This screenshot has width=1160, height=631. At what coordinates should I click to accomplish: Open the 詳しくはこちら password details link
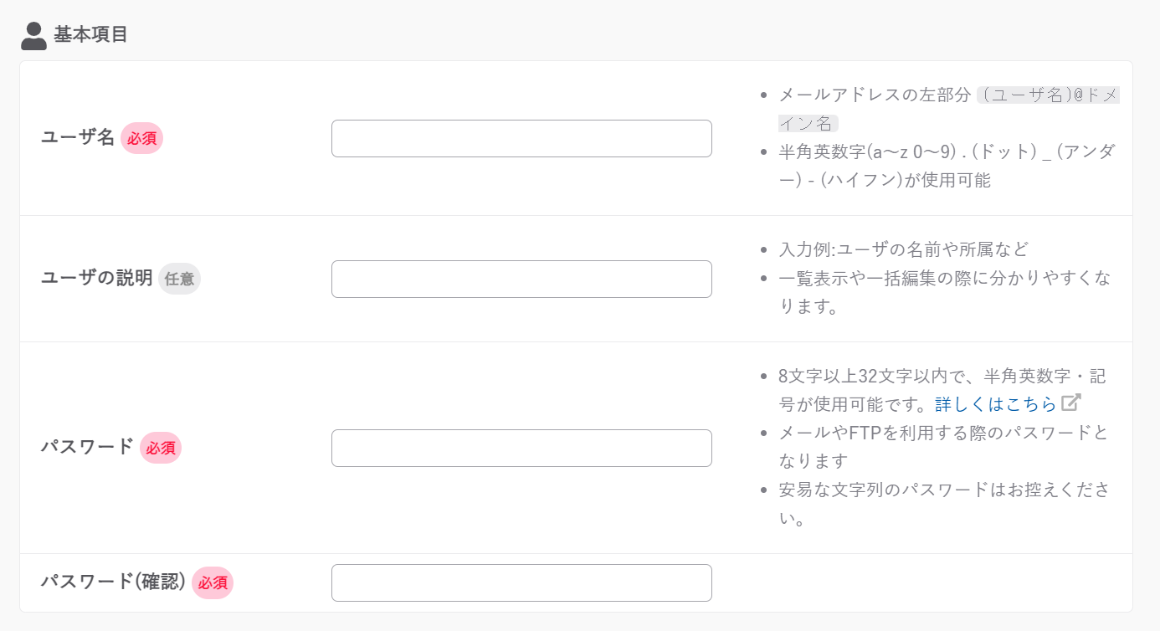996,403
